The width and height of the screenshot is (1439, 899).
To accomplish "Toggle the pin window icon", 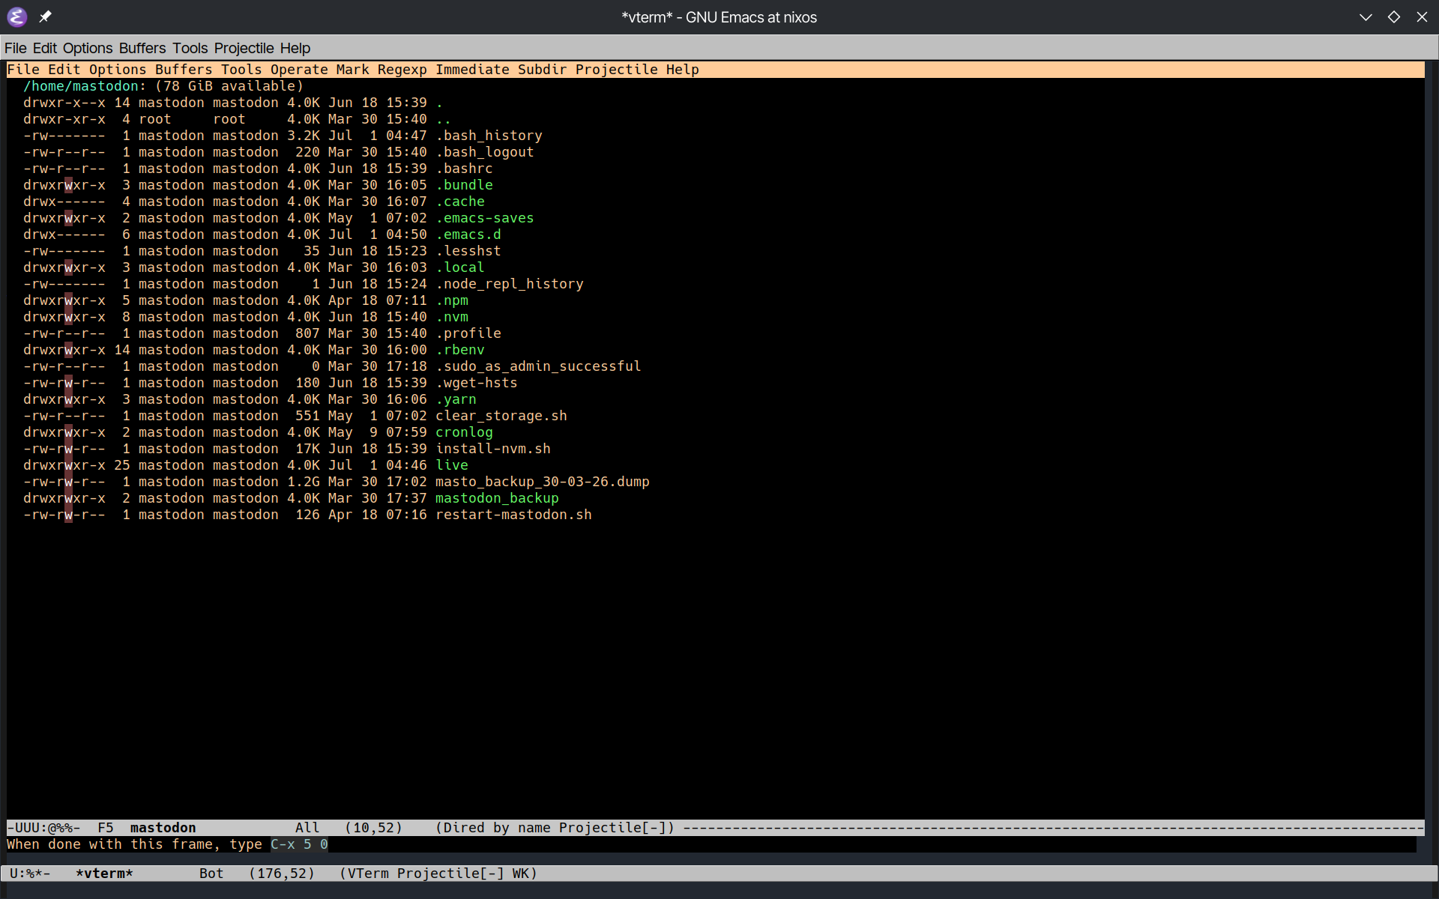I will click(x=45, y=16).
